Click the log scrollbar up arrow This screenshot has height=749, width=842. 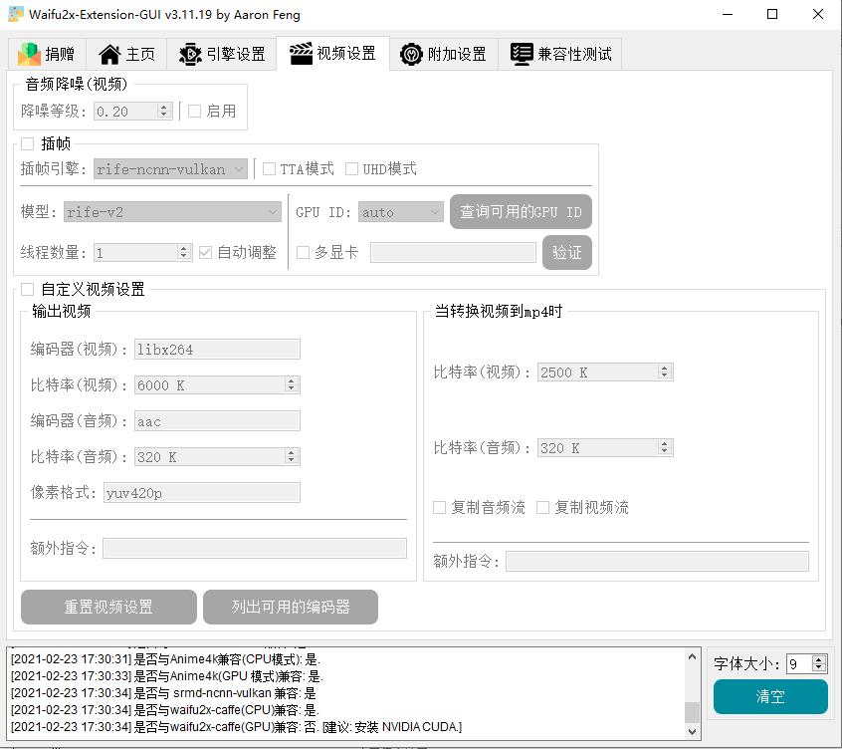pos(692,656)
